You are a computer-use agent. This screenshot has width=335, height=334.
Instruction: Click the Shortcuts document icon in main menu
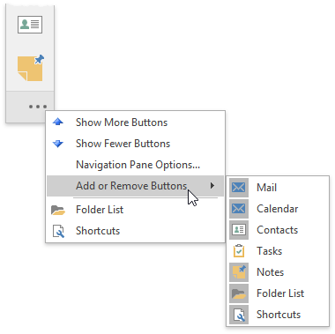point(58,231)
